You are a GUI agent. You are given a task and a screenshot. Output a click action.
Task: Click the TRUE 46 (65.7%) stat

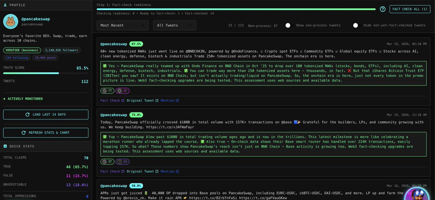click(x=46, y=166)
